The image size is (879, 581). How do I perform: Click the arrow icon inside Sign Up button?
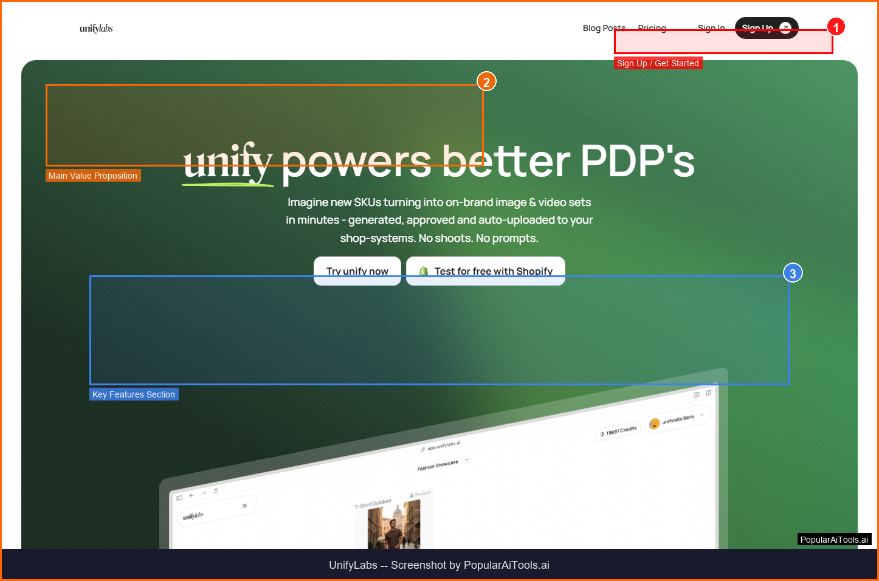(x=785, y=28)
